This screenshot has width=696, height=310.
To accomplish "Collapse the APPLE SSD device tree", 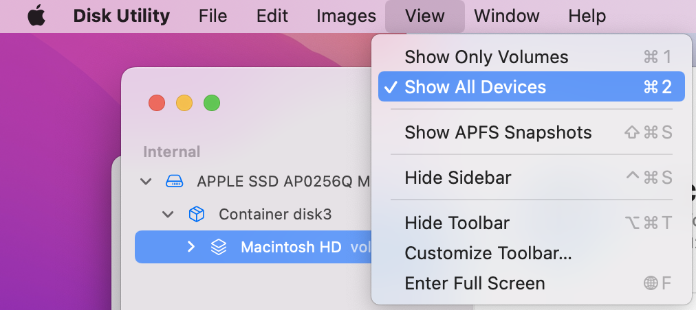I will click(x=145, y=182).
